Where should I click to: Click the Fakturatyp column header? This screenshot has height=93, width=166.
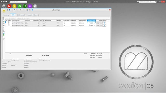(x=60, y=20)
